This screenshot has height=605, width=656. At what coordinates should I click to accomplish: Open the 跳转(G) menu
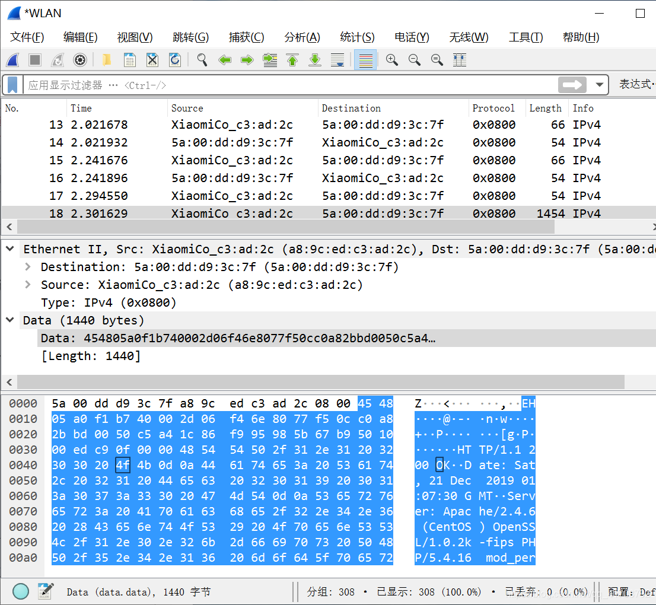[191, 37]
